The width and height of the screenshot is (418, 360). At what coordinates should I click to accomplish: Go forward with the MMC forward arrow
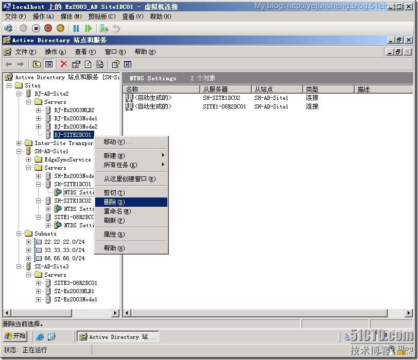21,64
